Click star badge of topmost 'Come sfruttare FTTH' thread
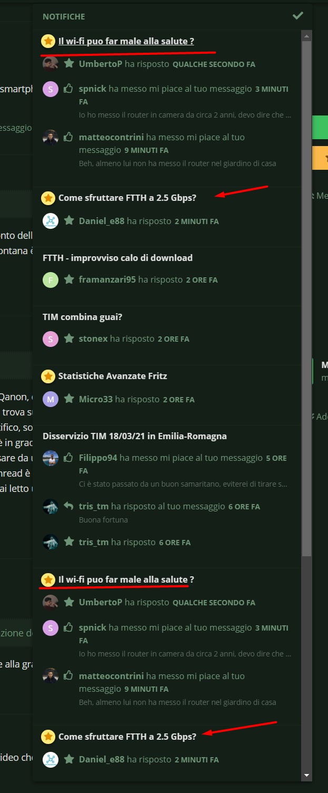This screenshot has width=328, height=793. tap(48, 198)
